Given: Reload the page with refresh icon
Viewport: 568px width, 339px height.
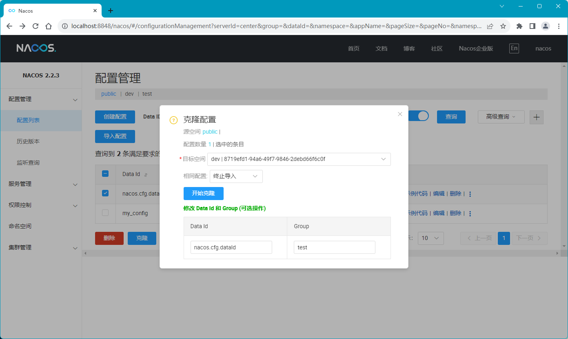Looking at the screenshot, I should coord(35,26).
